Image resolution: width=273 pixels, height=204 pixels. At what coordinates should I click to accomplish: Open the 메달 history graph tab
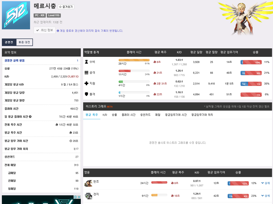click(158, 115)
